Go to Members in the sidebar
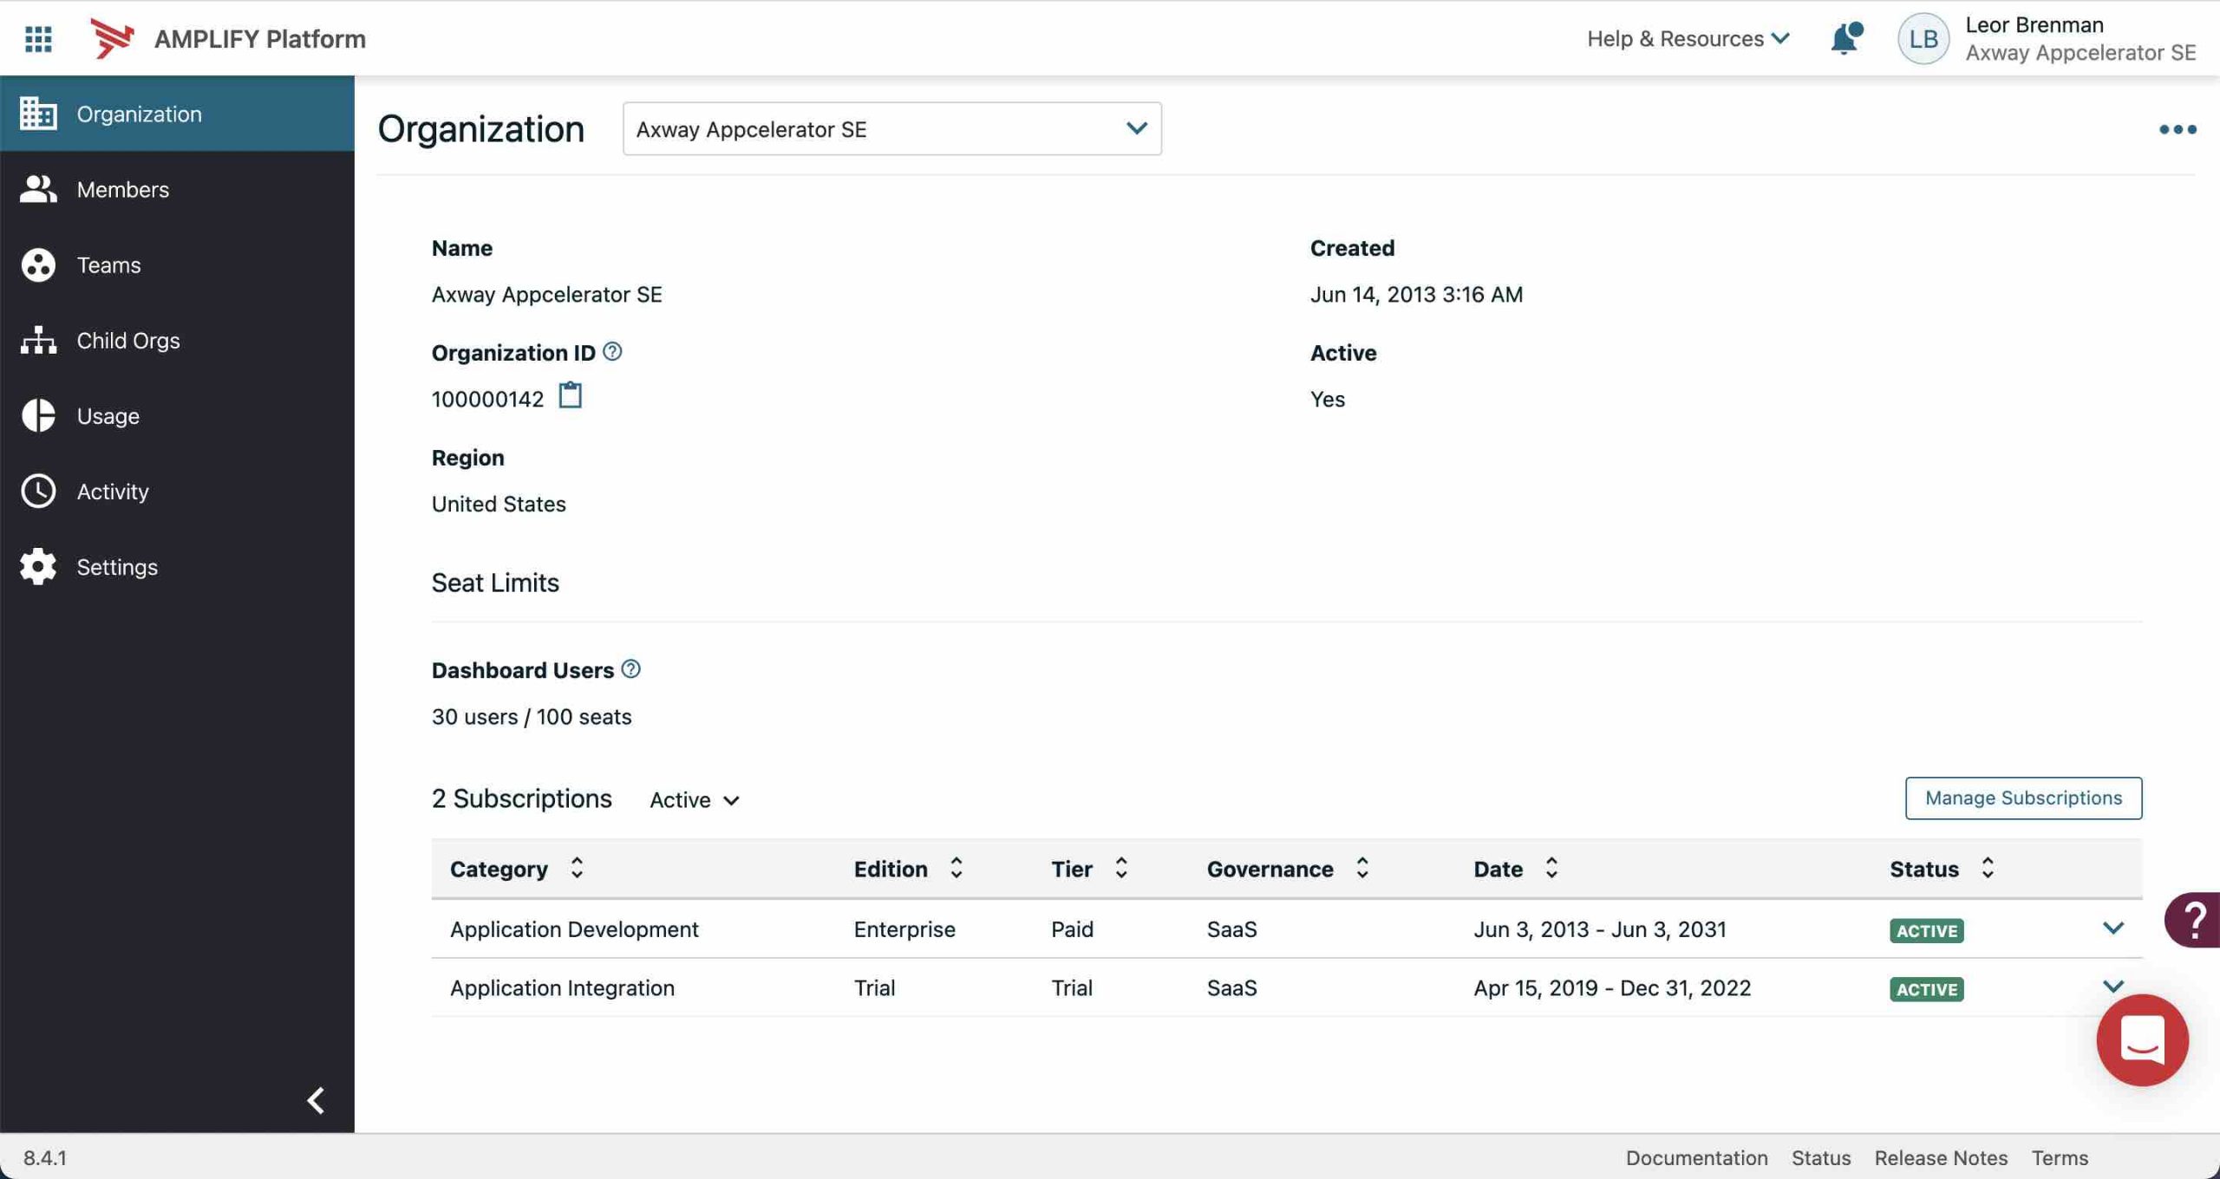 (x=177, y=189)
